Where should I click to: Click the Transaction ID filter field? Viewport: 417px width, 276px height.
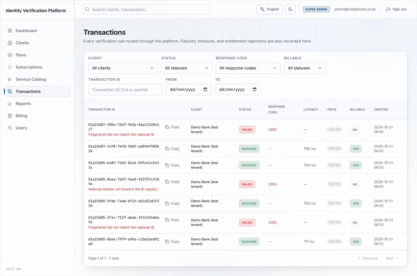(x=125, y=90)
